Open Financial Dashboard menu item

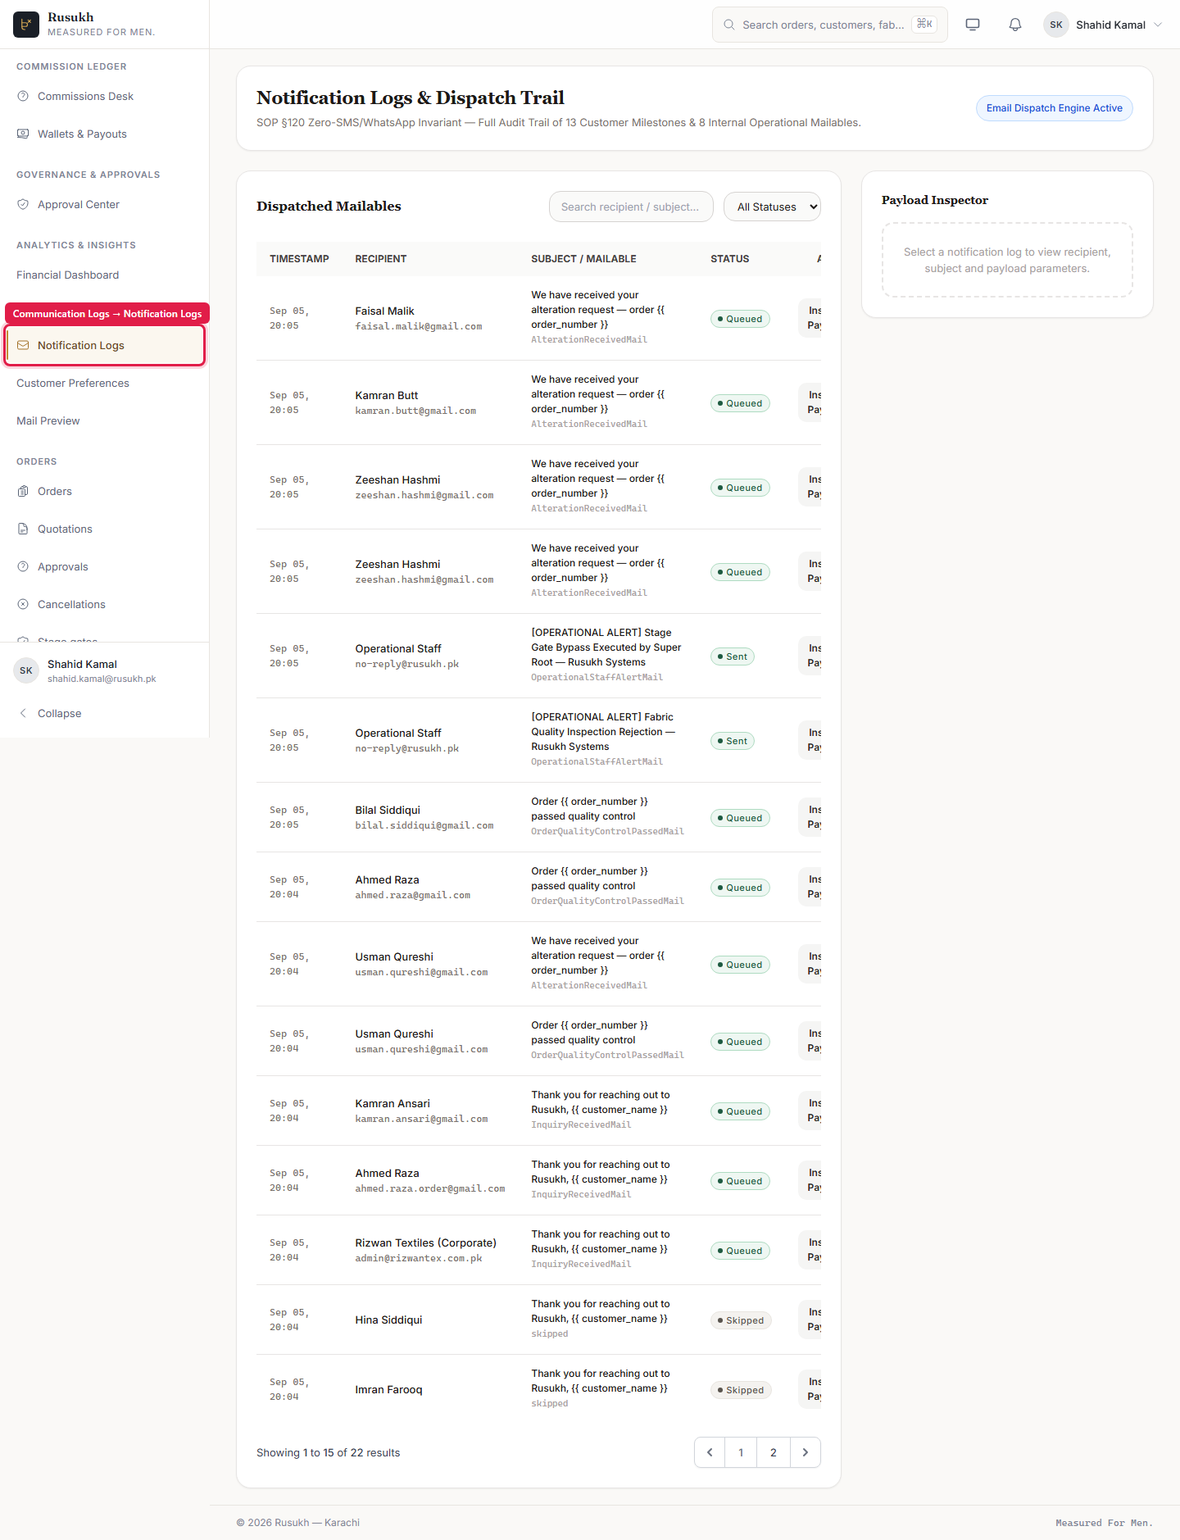pos(68,275)
